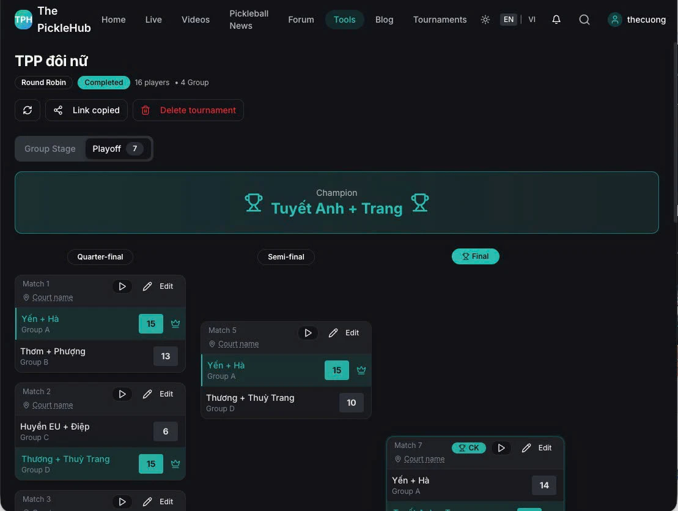Click the crown icon next to Yến + Hà
Screen dimensions: 678x511
[175, 324]
